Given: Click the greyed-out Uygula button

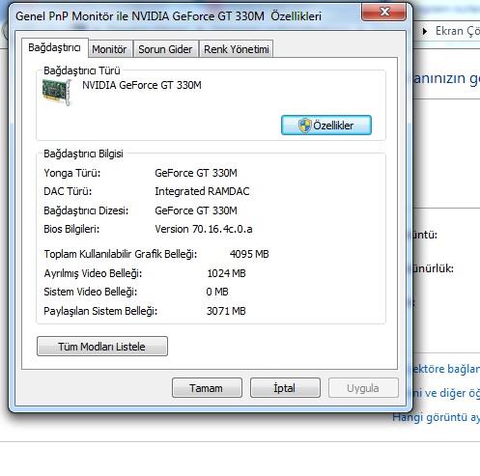Looking at the screenshot, I should 363,388.
